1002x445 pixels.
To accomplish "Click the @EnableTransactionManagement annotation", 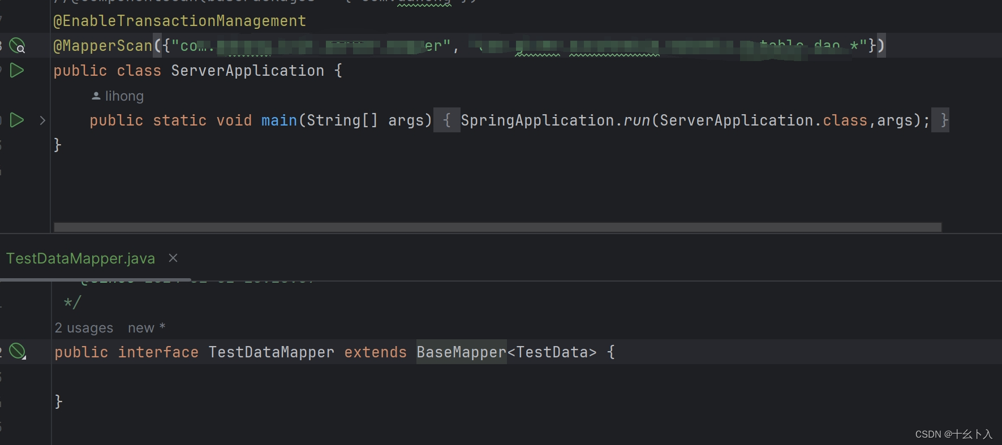I will [179, 21].
